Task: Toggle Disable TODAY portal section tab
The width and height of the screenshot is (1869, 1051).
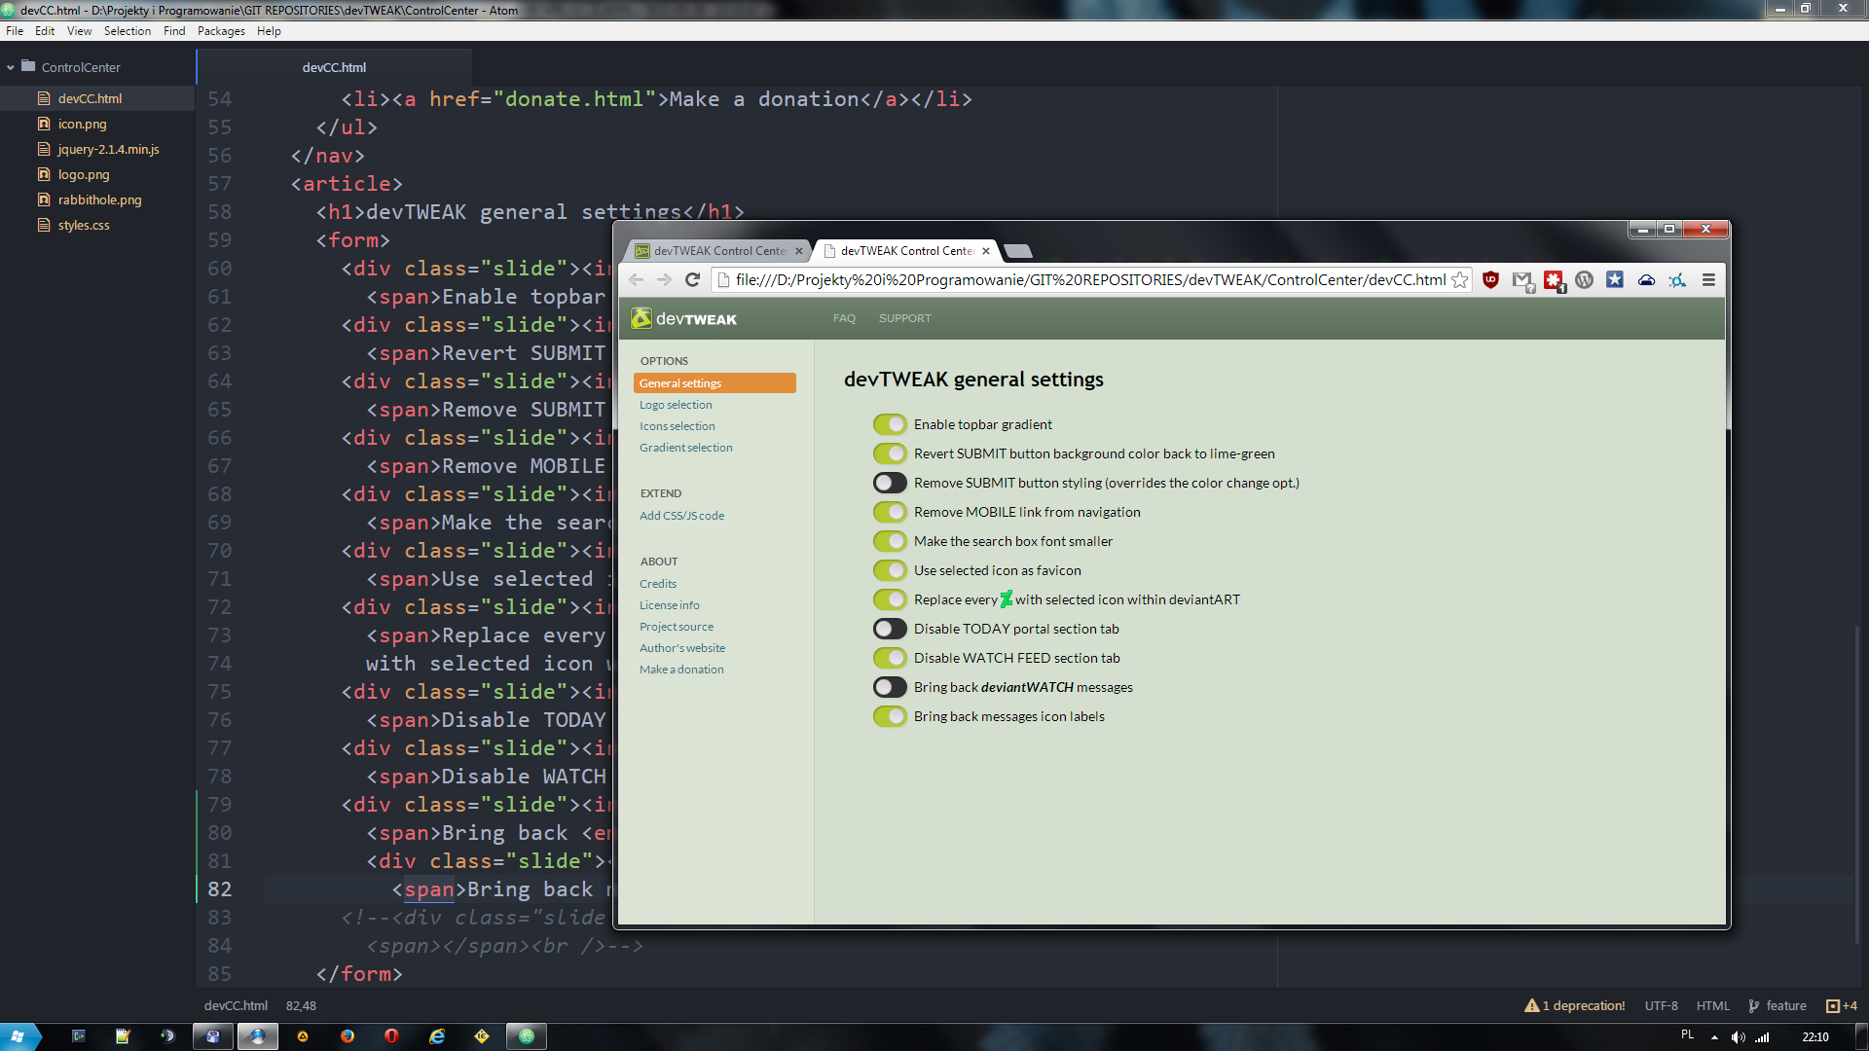Action: pos(890,629)
